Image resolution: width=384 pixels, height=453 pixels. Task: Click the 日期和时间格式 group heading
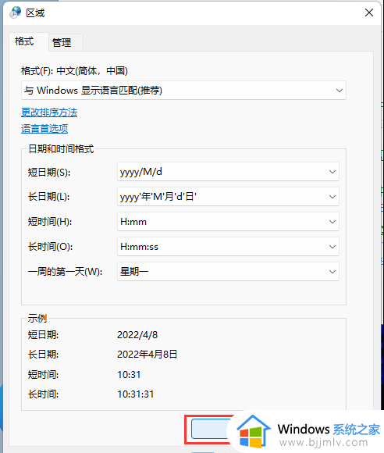tap(61, 148)
